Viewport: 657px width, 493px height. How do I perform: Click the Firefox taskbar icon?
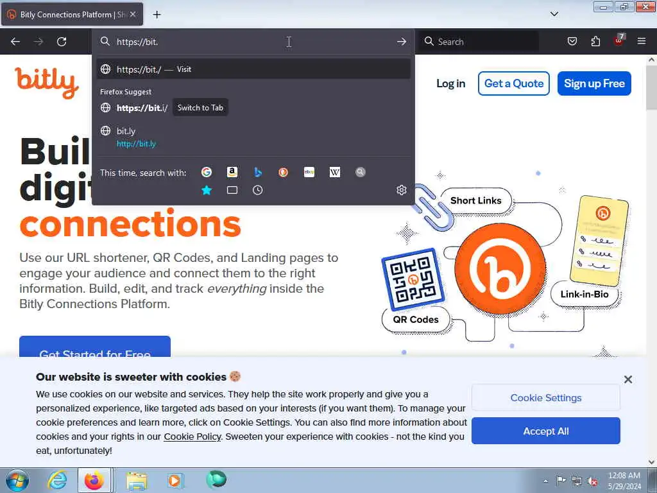coord(94,480)
